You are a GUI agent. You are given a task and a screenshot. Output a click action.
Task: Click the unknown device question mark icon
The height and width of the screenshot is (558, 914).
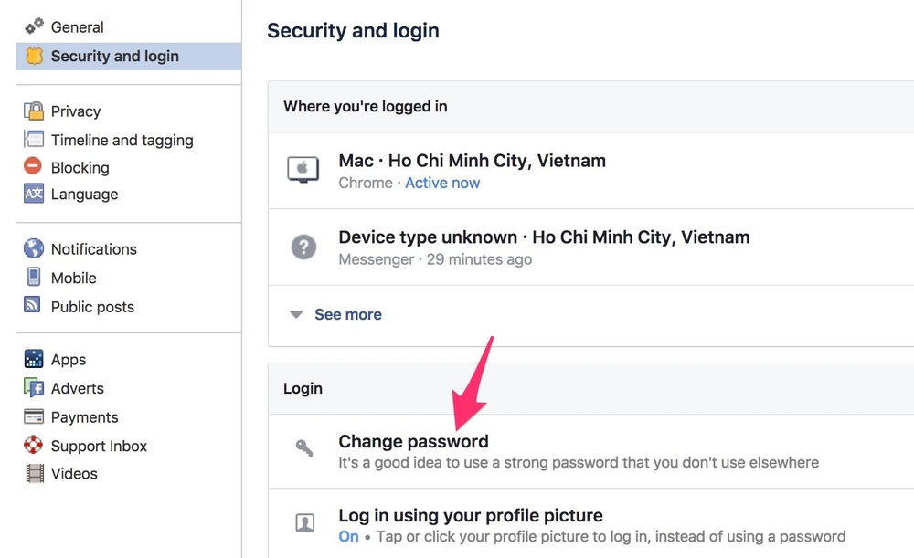point(303,247)
